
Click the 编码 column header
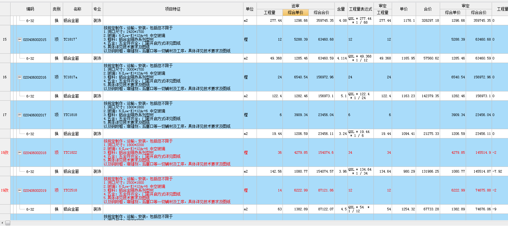30,9
